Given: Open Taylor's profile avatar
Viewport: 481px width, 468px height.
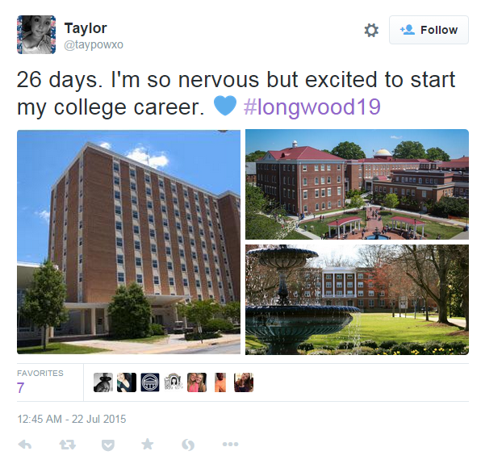Looking at the screenshot, I should (36, 35).
